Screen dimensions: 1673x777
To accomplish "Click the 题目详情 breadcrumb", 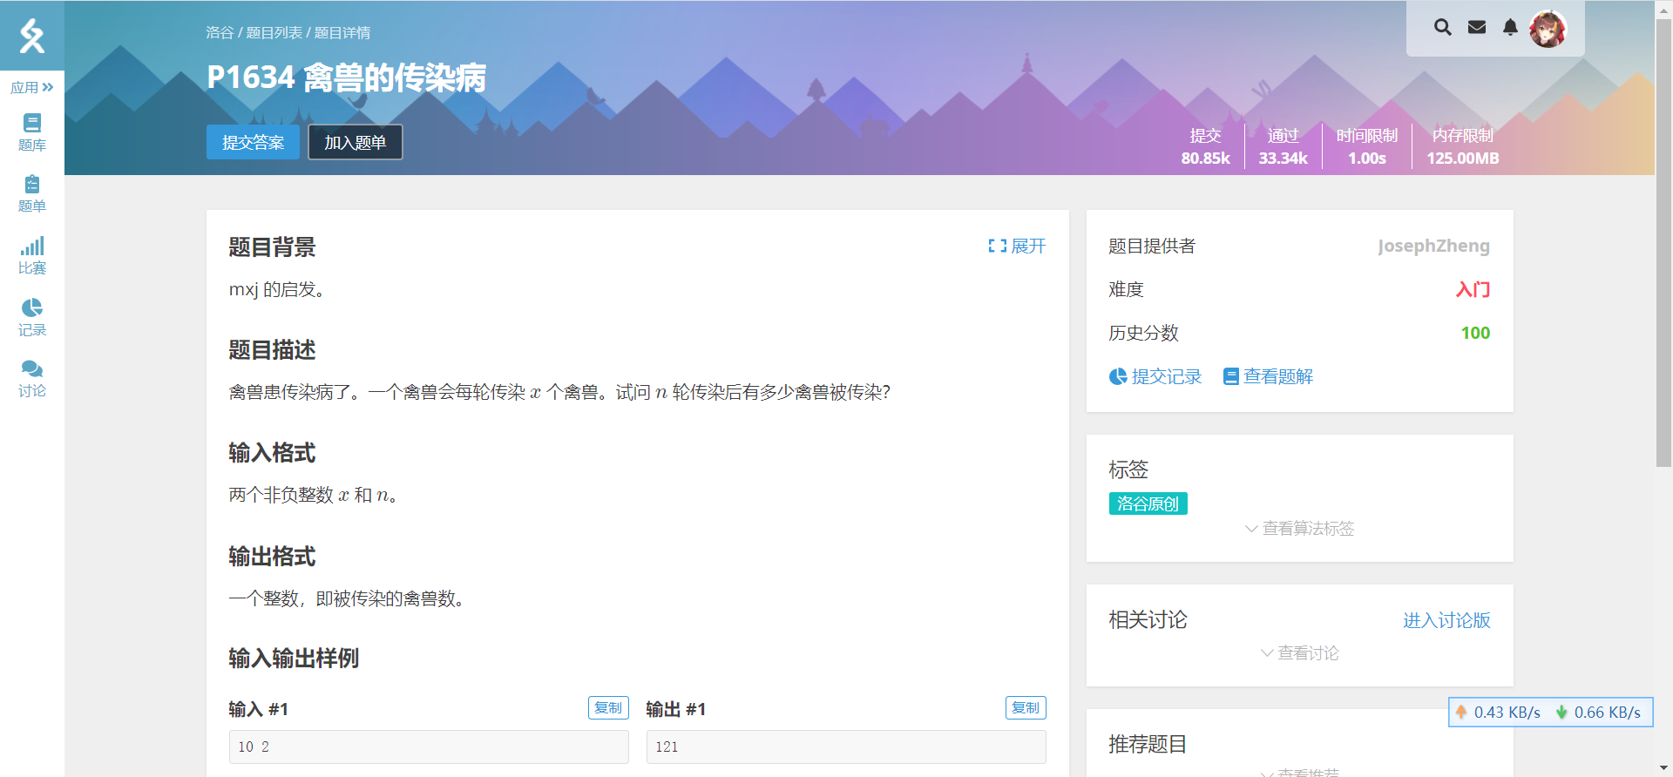I will pyautogui.click(x=342, y=33).
